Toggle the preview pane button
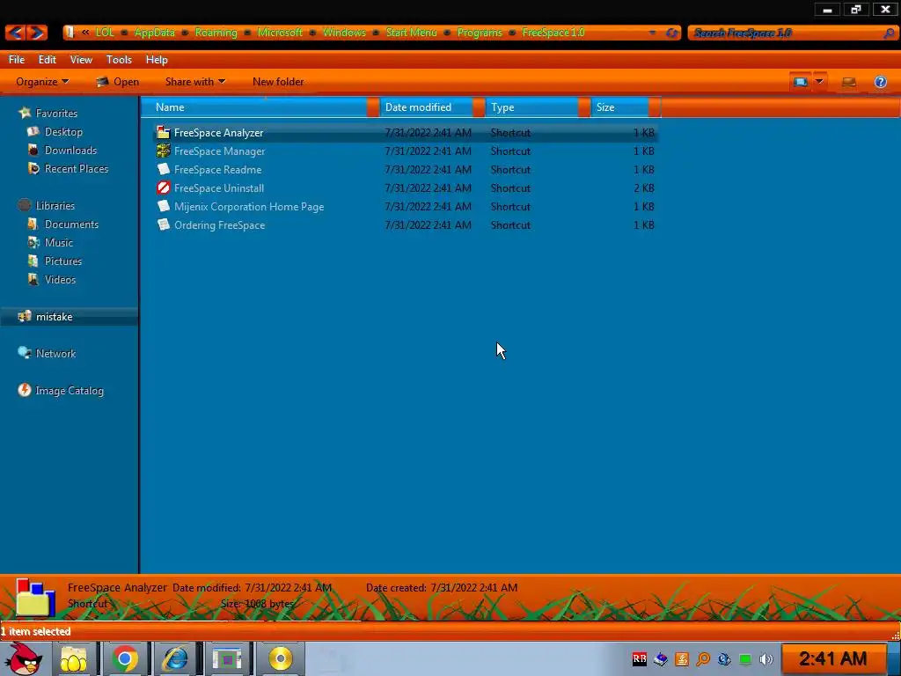This screenshot has height=676, width=901. [x=849, y=82]
